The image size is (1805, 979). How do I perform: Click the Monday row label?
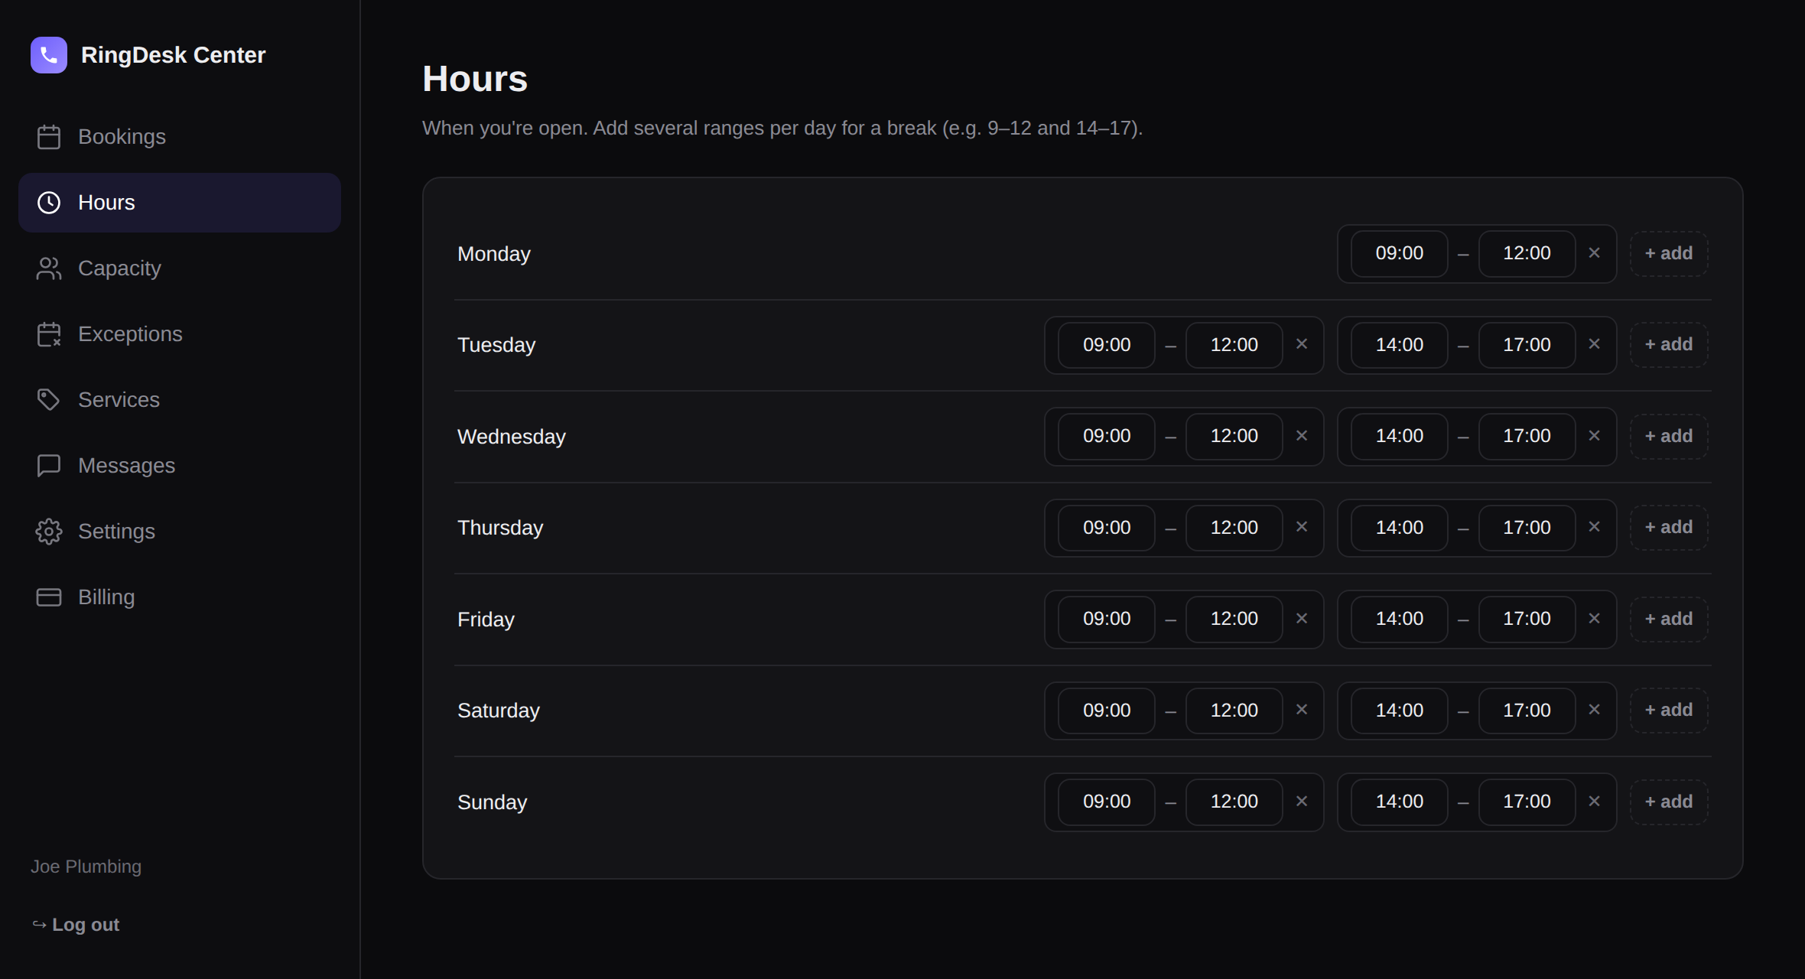coord(494,254)
